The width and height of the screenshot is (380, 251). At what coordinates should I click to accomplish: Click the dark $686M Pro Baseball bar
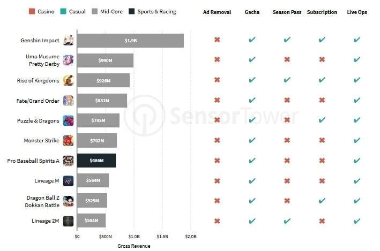(x=96, y=161)
